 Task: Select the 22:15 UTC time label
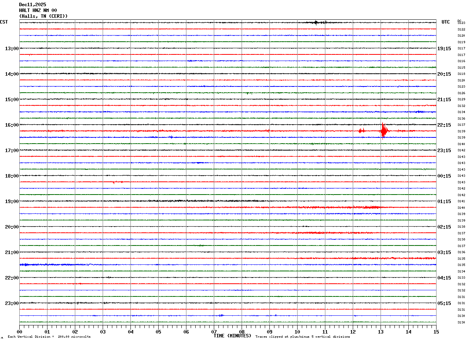coord(444,125)
